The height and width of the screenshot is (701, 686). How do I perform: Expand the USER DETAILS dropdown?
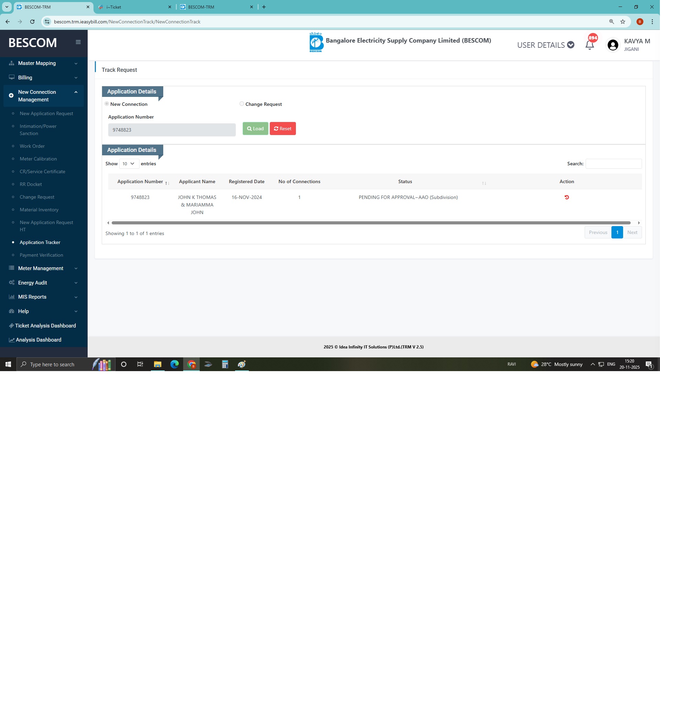(545, 45)
